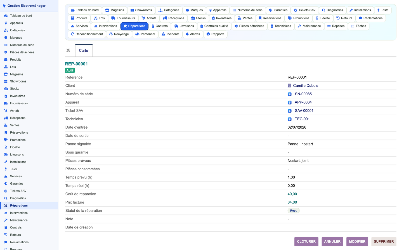Open the Tickets SAV top menu item

tap(304, 10)
